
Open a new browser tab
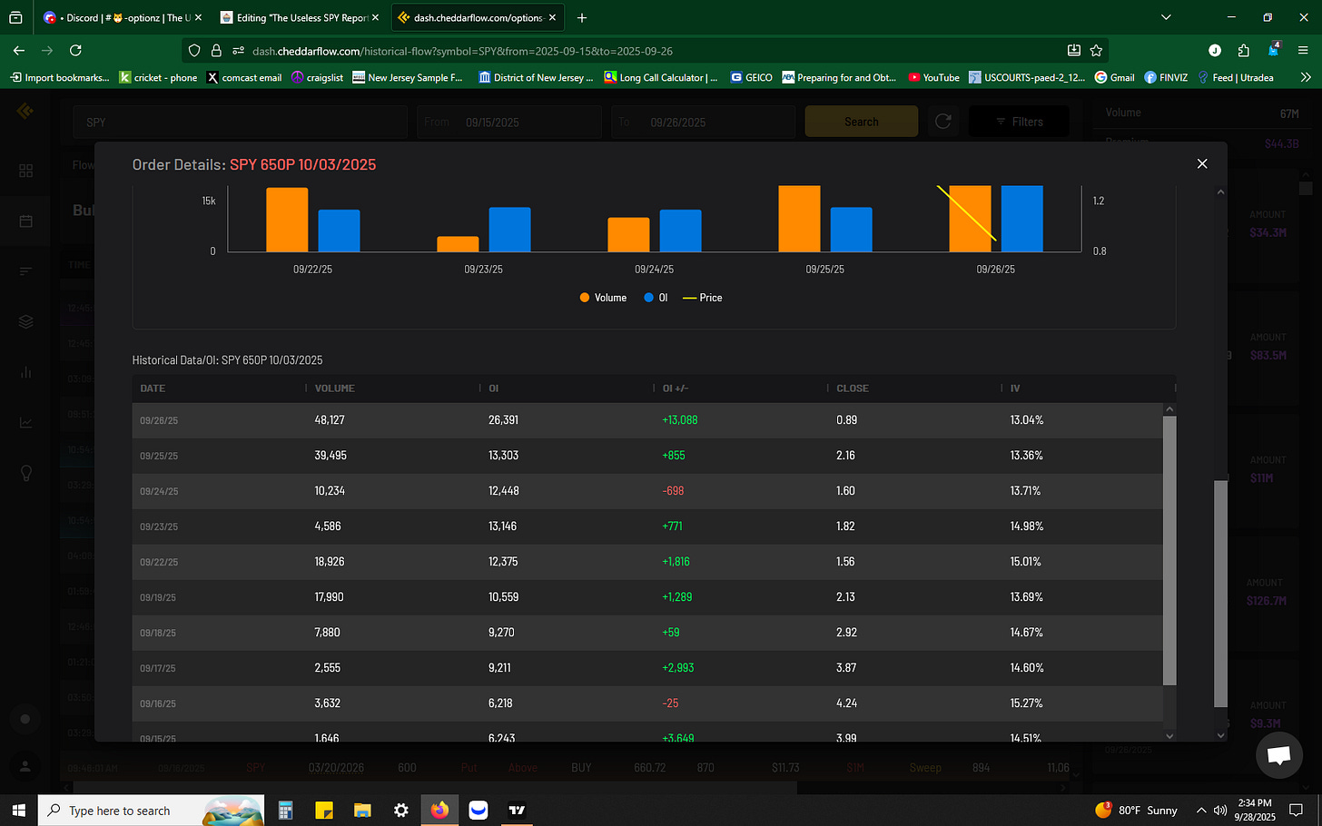tap(582, 17)
